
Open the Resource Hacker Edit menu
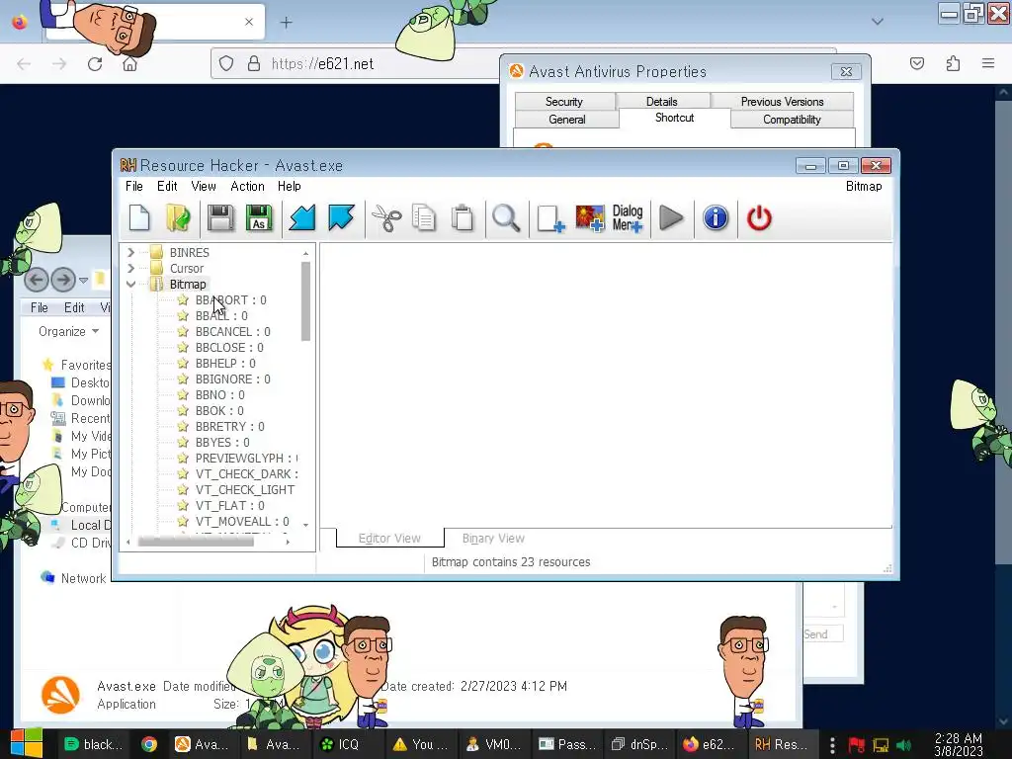coord(167,186)
